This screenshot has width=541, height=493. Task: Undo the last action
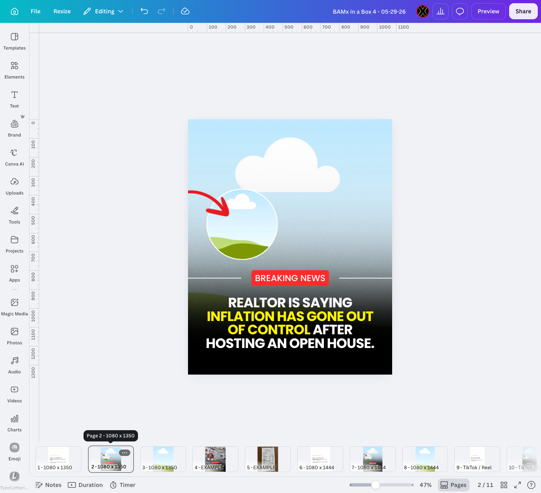[x=144, y=11]
